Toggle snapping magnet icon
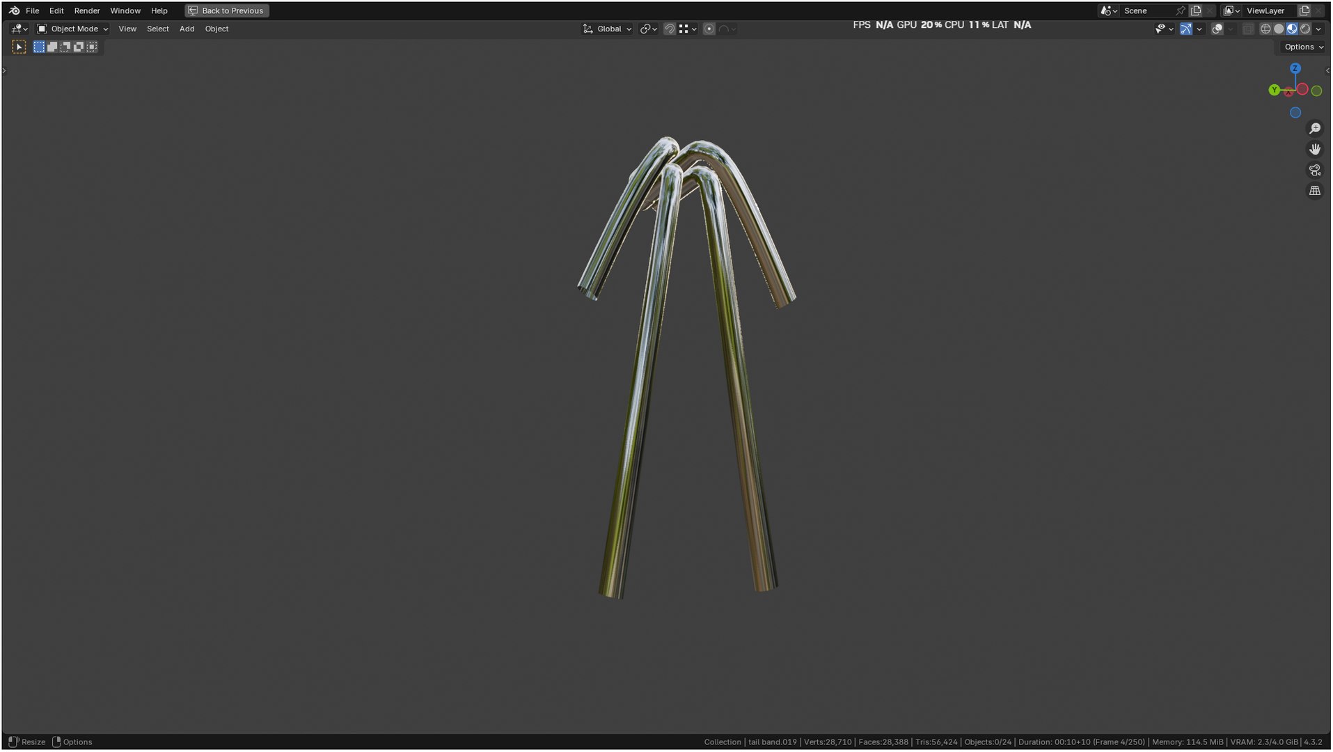The image size is (1333, 752). pos(670,29)
